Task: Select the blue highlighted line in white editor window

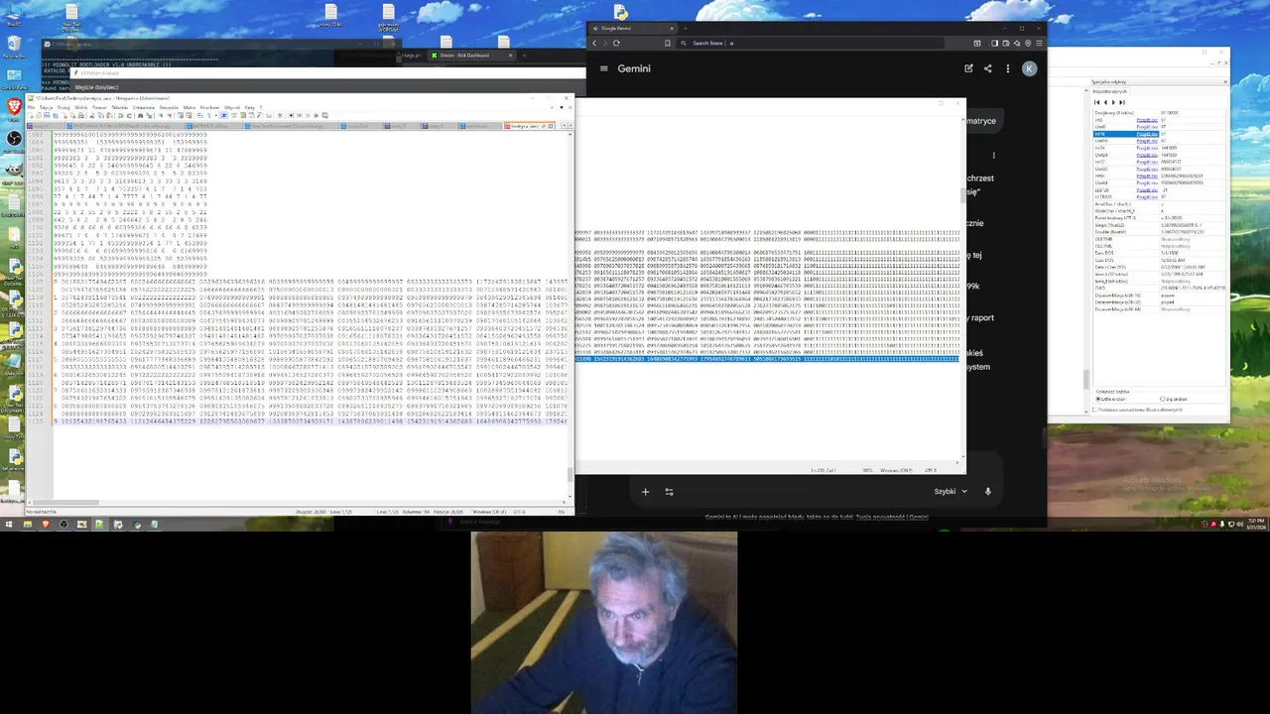Action: point(767,359)
